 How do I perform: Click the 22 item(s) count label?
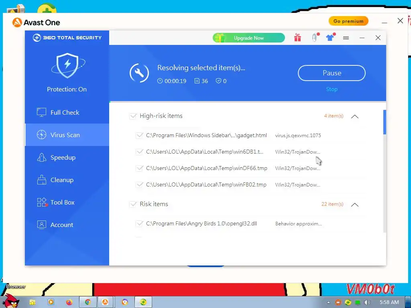(x=332, y=204)
